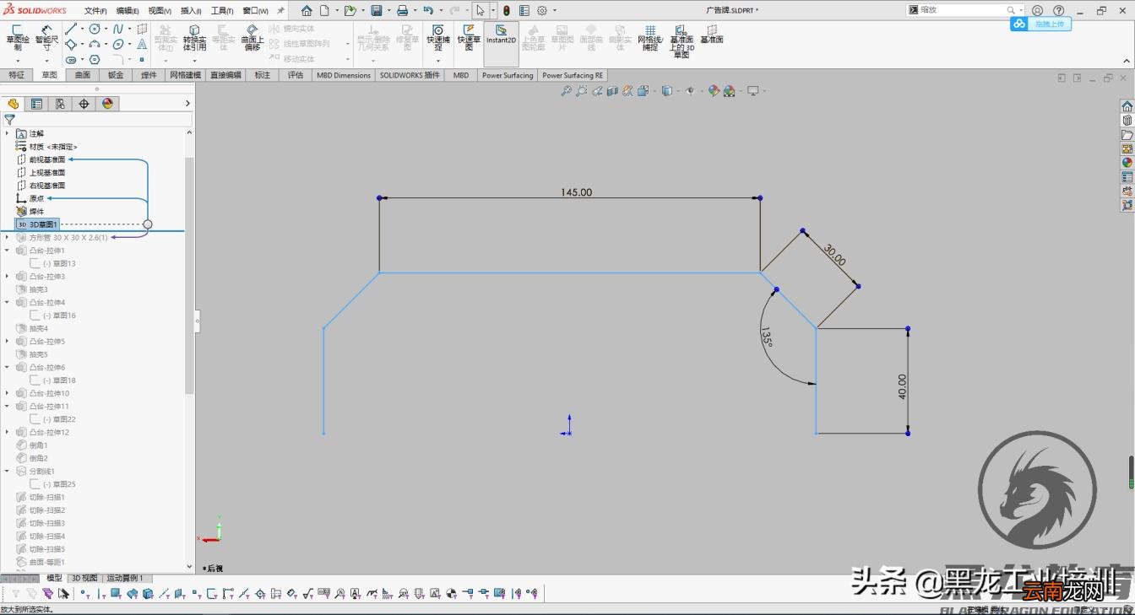
Task: Select the Smart Dimension (智能尺寸) tool
Action: click(x=46, y=37)
